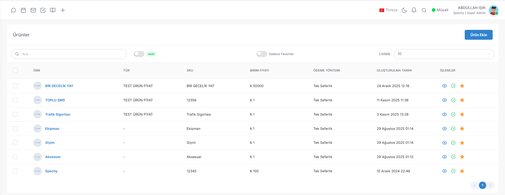Check the Ekipman row checkbox
The image size is (505, 195).
[15, 129]
